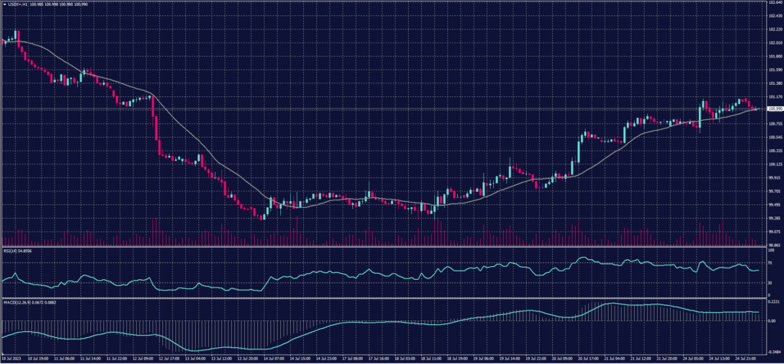Click the RSI 30 level label

tap(769, 283)
